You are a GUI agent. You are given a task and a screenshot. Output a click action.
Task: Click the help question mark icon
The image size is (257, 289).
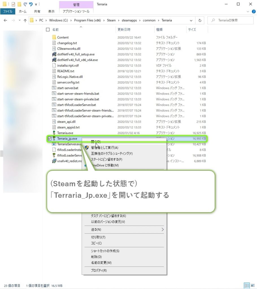point(253,12)
